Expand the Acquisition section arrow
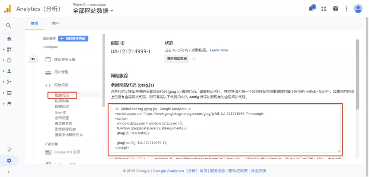The height and width of the screenshot is (177, 369). [x=4, y=82]
